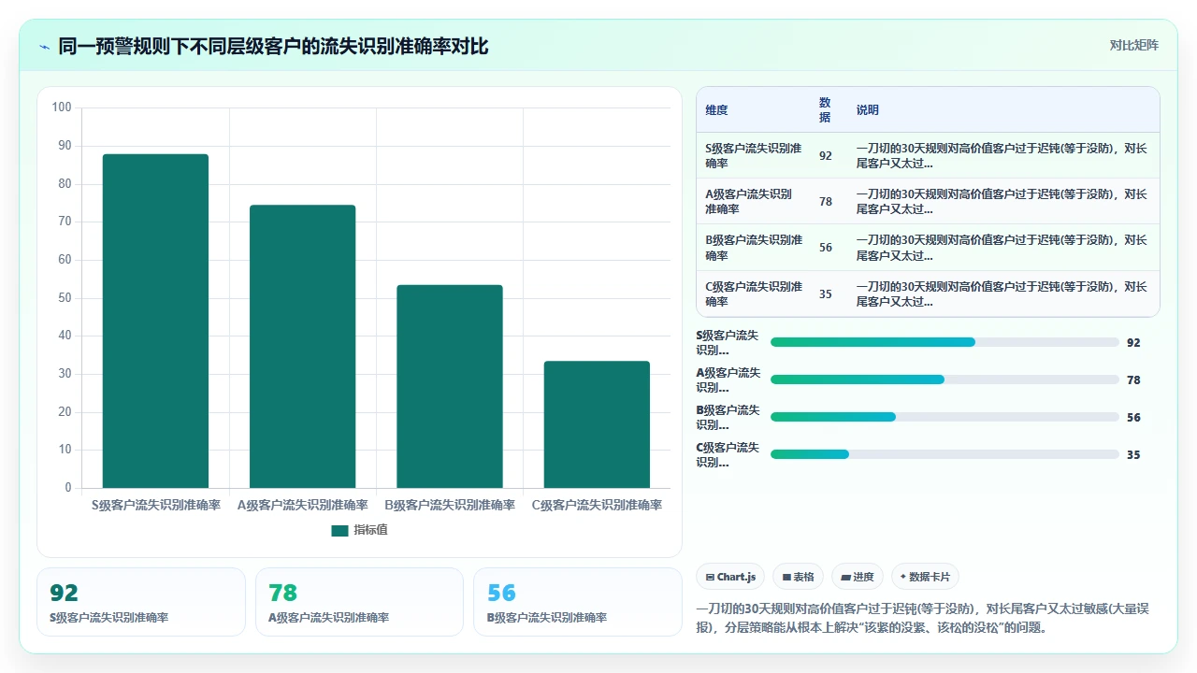The width and height of the screenshot is (1197, 673).
Task: Click the lightning icon beside the title
Action: [x=44, y=46]
